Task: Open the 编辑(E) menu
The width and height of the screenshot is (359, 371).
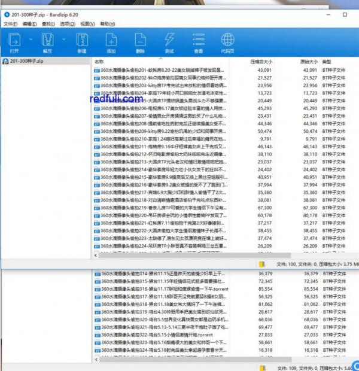Action: 29,24
